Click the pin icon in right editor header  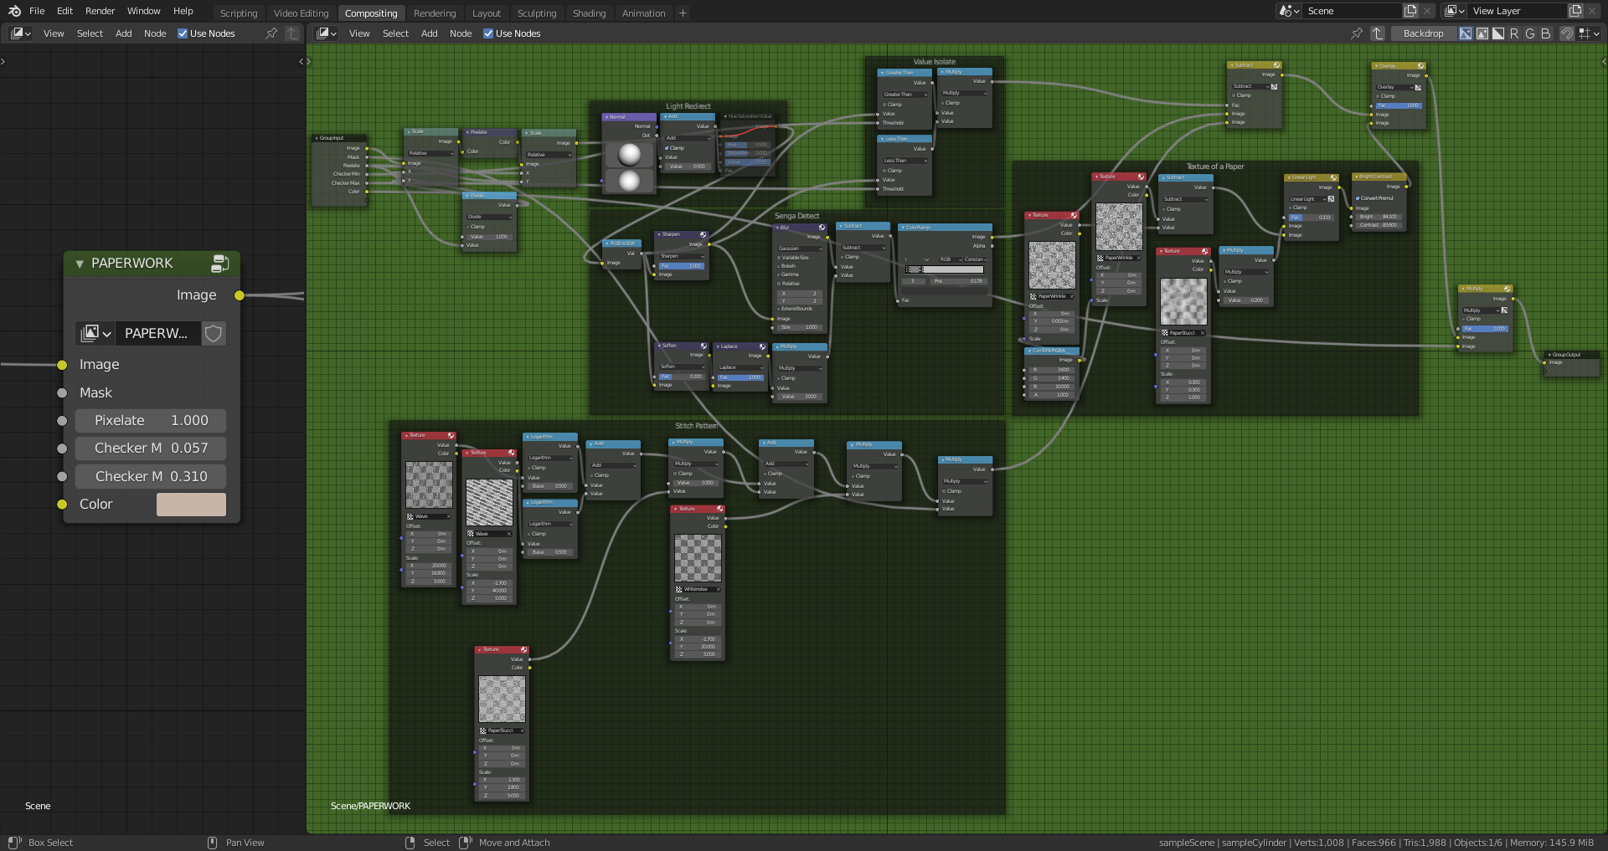(x=1357, y=33)
